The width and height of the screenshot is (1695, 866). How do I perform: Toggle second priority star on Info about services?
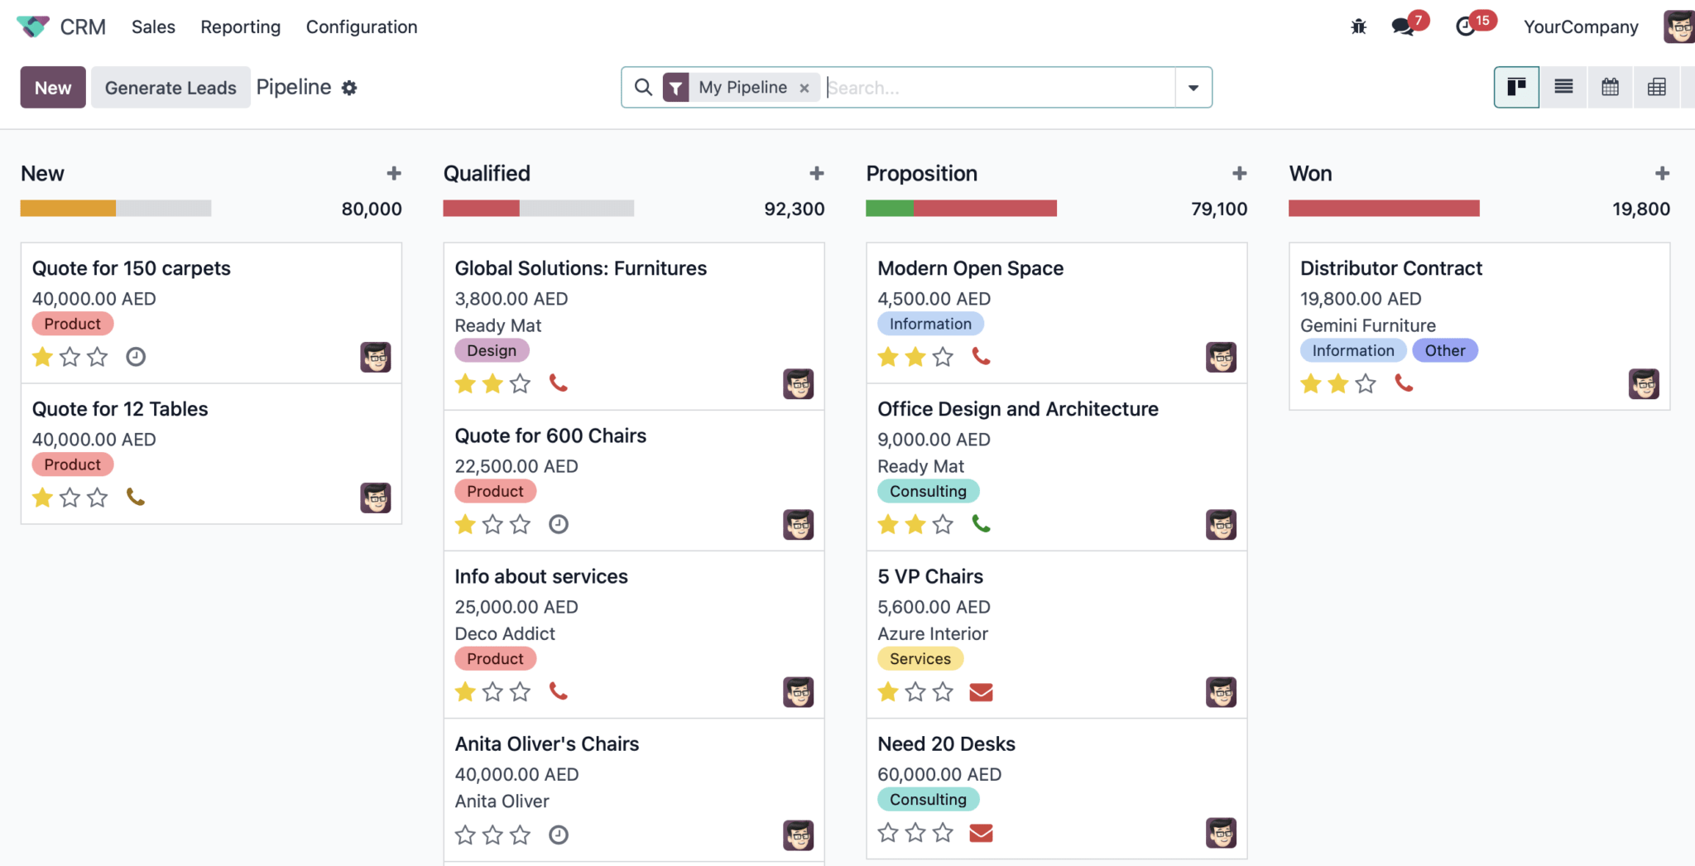(x=493, y=691)
